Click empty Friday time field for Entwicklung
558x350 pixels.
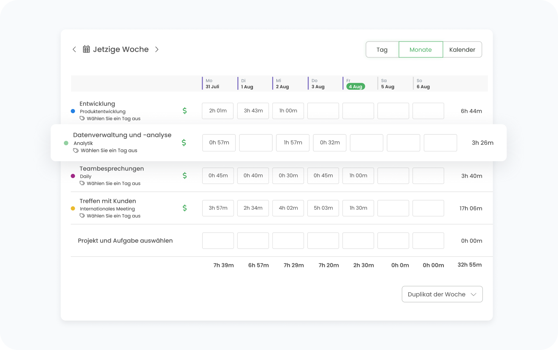[358, 111]
